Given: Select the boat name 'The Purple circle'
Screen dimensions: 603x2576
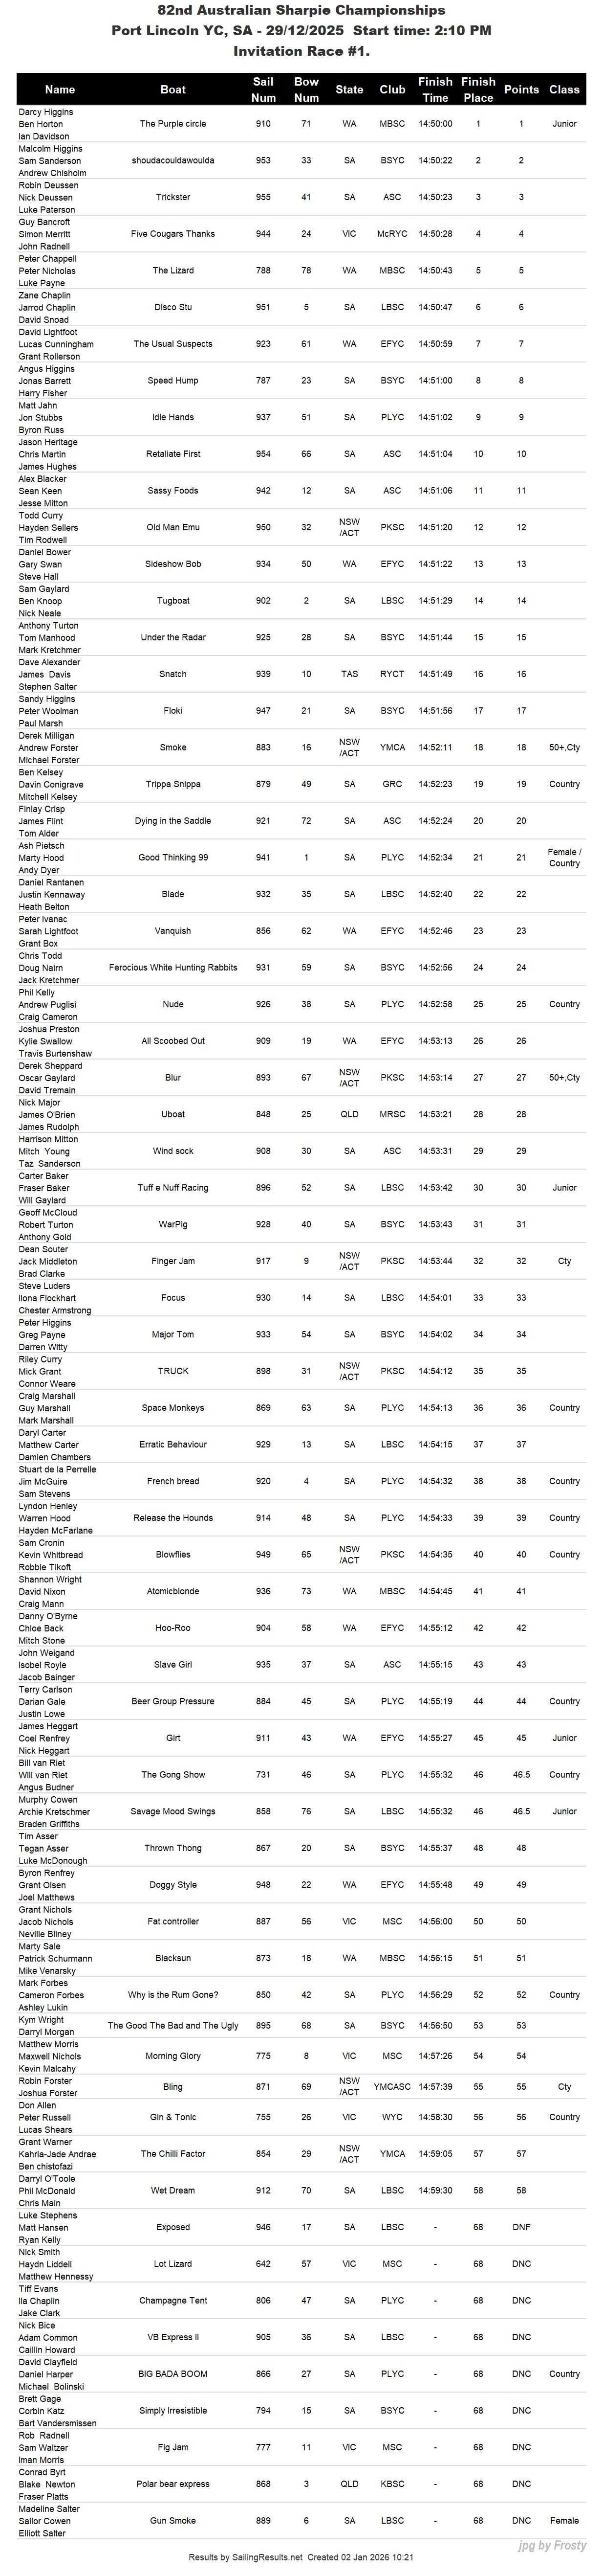Looking at the screenshot, I should tap(172, 124).
